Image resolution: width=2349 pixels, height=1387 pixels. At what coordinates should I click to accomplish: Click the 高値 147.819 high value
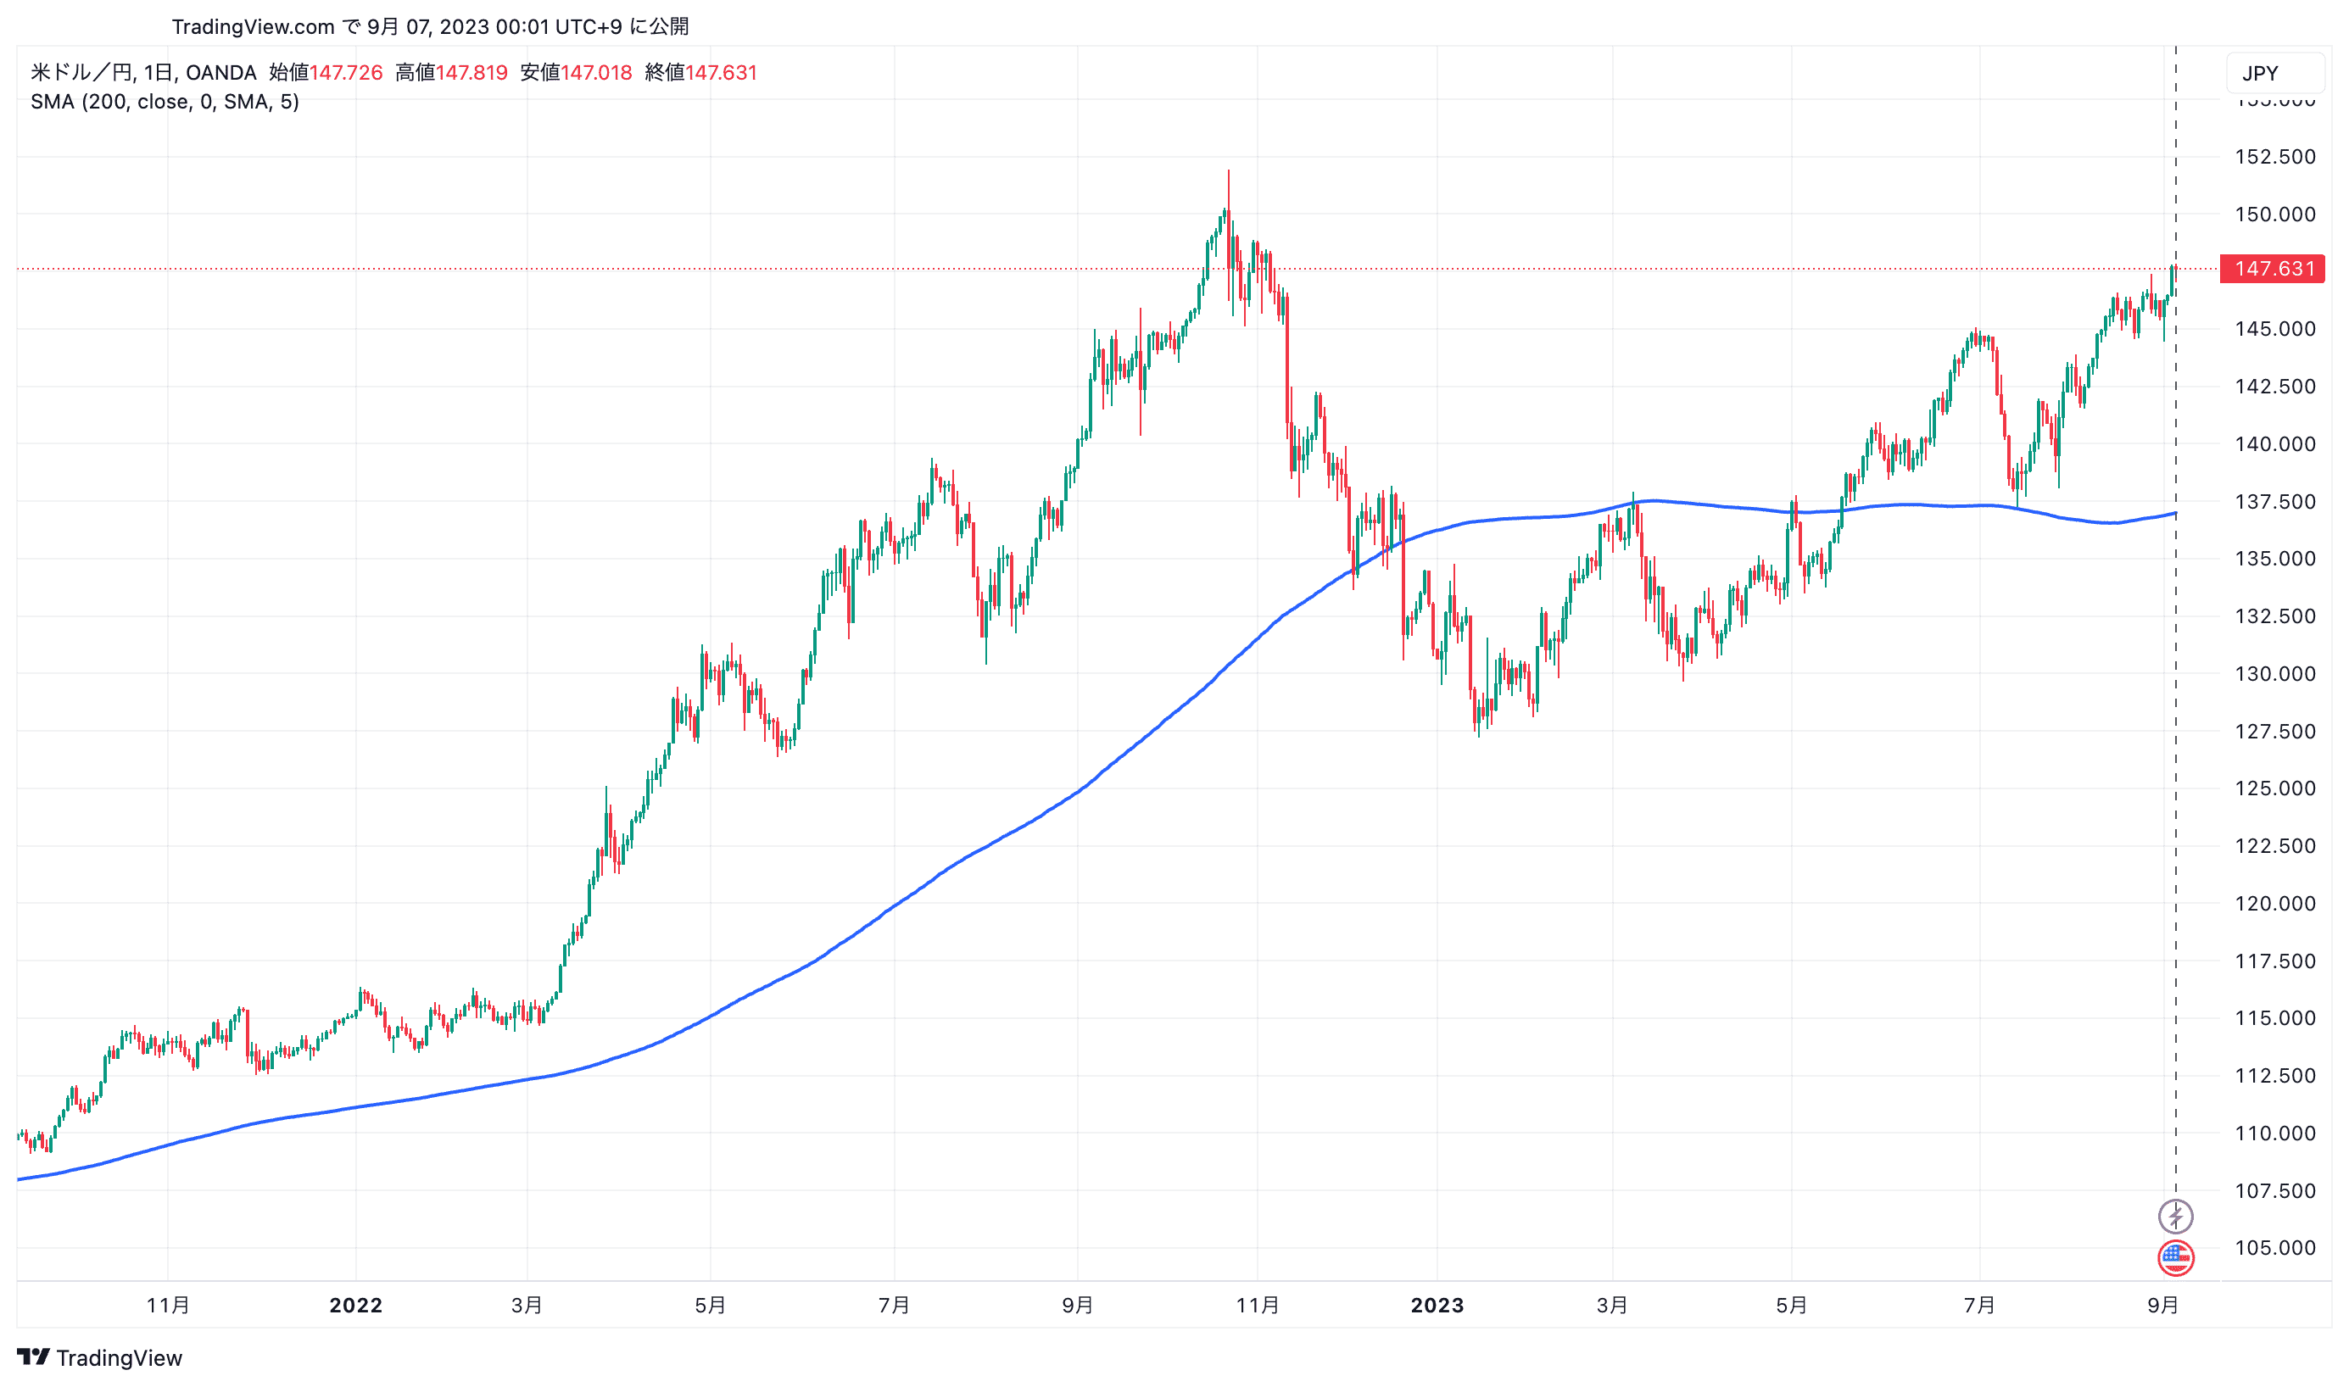tap(450, 72)
